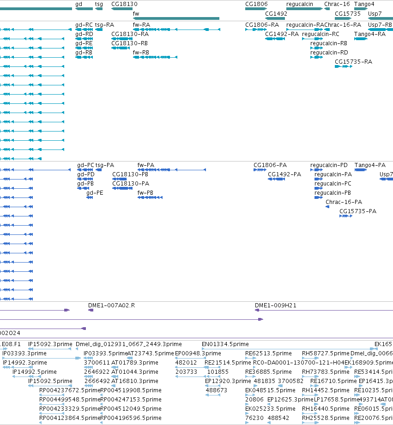
Task: Select the gd gene bar
Action: point(84,9)
